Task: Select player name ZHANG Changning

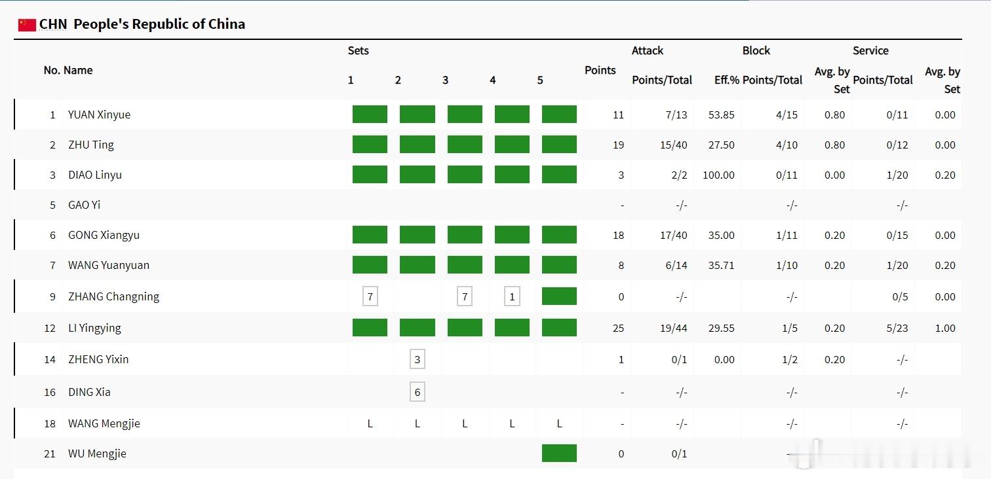Action: coord(113,296)
